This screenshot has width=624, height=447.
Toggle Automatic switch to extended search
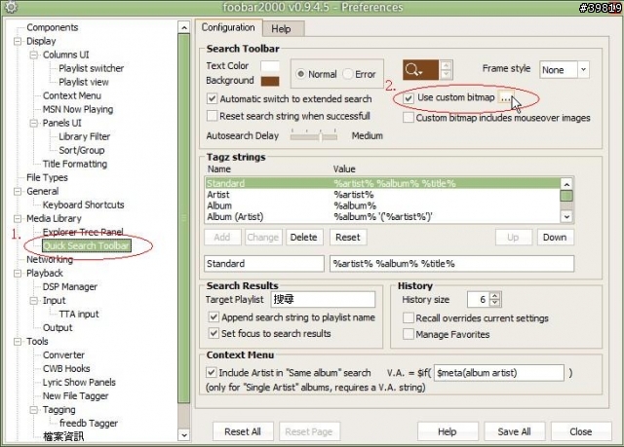[213, 98]
